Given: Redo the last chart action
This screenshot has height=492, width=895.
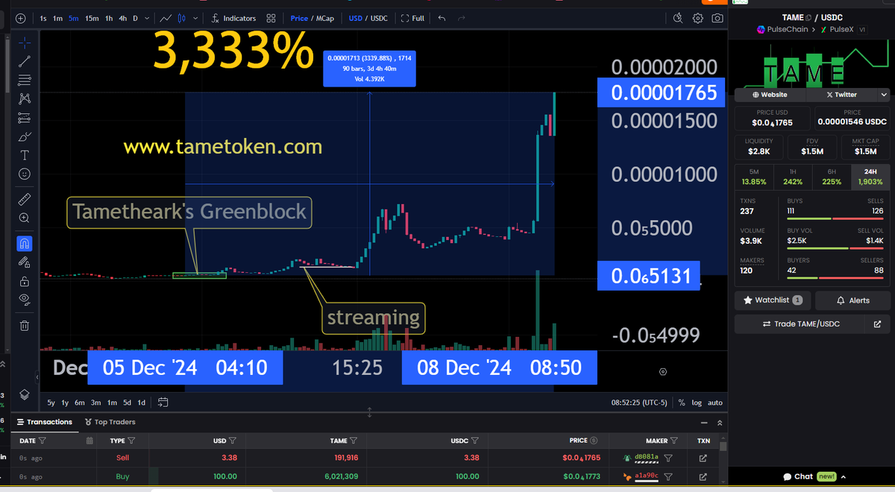Looking at the screenshot, I should point(462,18).
